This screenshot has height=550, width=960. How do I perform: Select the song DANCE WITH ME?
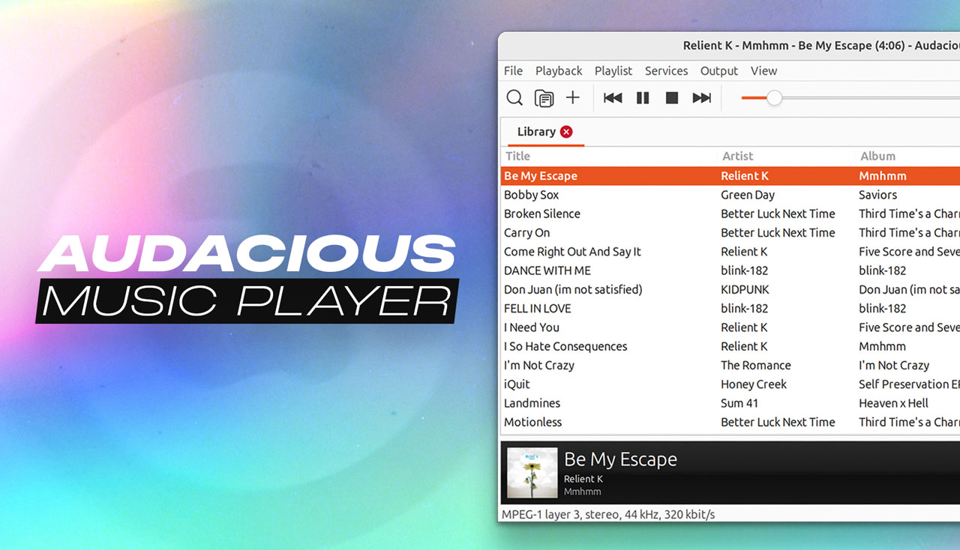[547, 271]
